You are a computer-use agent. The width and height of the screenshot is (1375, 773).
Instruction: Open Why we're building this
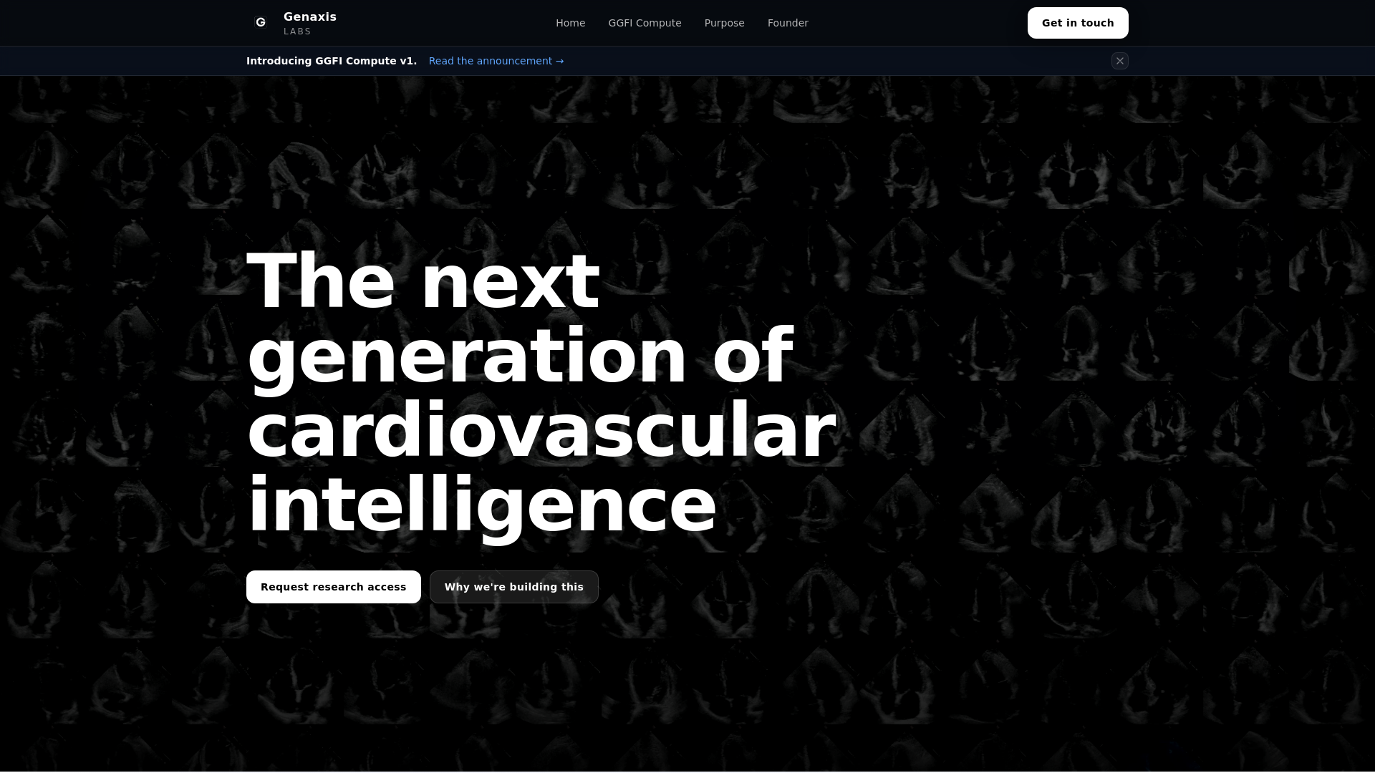(513, 587)
